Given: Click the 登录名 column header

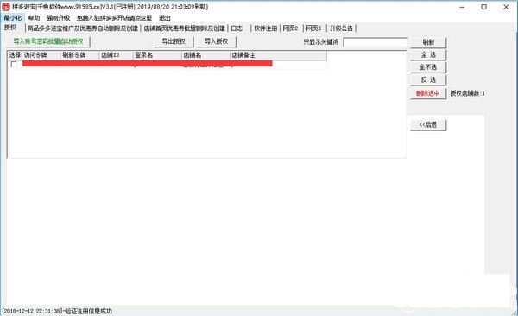Looking at the screenshot, I should click(x=157, y=55).
